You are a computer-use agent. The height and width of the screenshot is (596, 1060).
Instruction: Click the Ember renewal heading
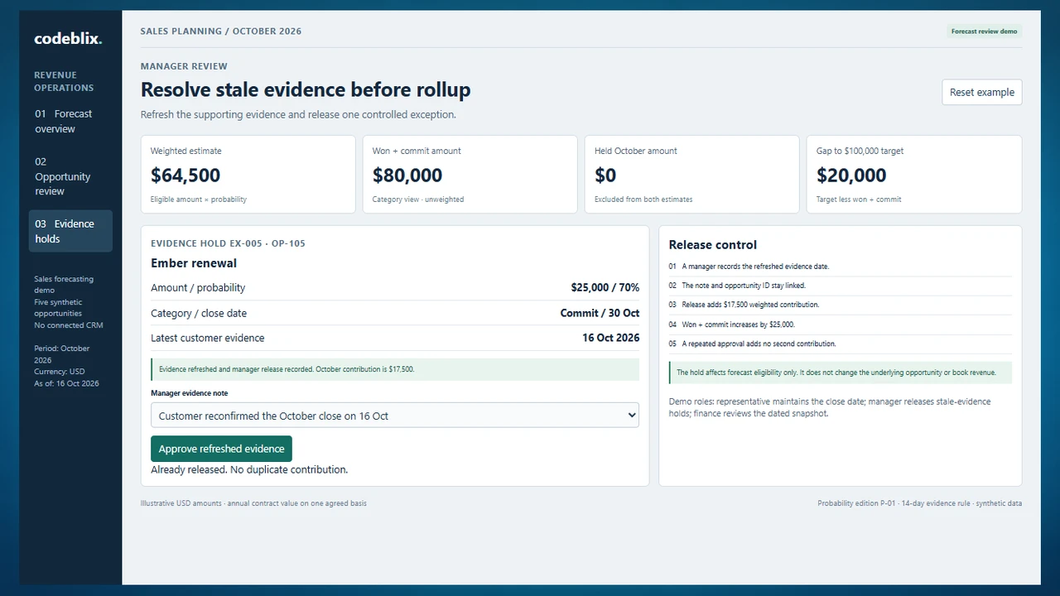point(194,263)
